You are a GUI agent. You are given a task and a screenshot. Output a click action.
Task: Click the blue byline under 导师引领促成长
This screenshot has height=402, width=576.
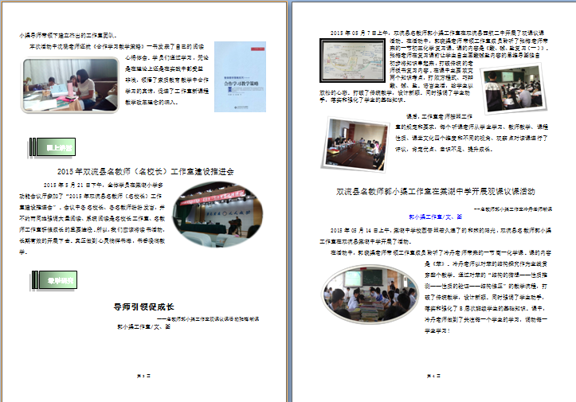click(144, 326)
